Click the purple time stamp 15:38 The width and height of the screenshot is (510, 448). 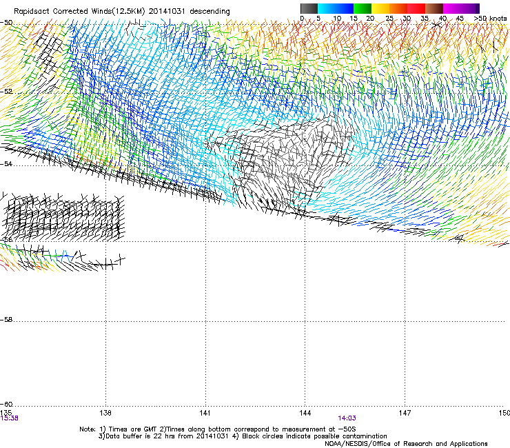click(10, 418)
